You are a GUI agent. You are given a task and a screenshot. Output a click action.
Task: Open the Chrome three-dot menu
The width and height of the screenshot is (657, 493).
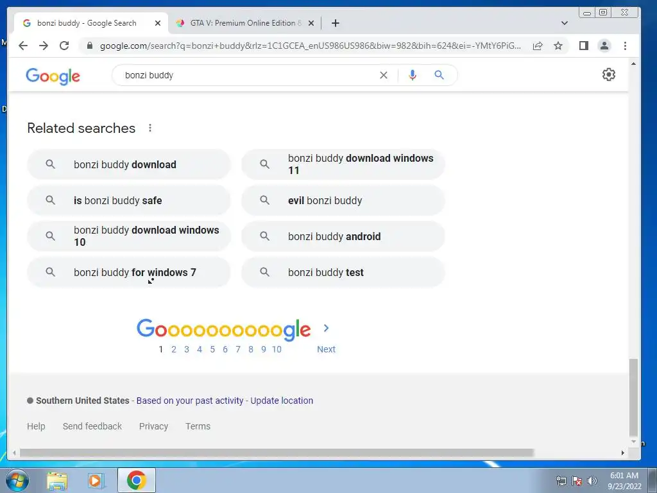pos(625,46)
